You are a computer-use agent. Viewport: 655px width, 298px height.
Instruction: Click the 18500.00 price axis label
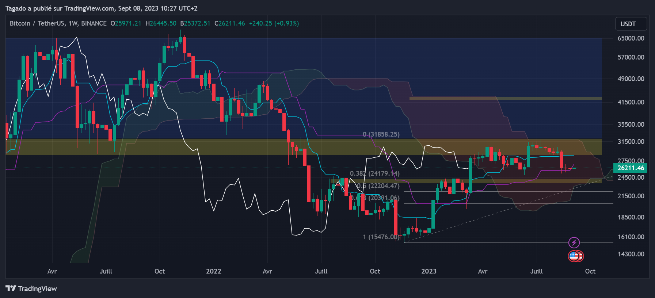(631, 217)
